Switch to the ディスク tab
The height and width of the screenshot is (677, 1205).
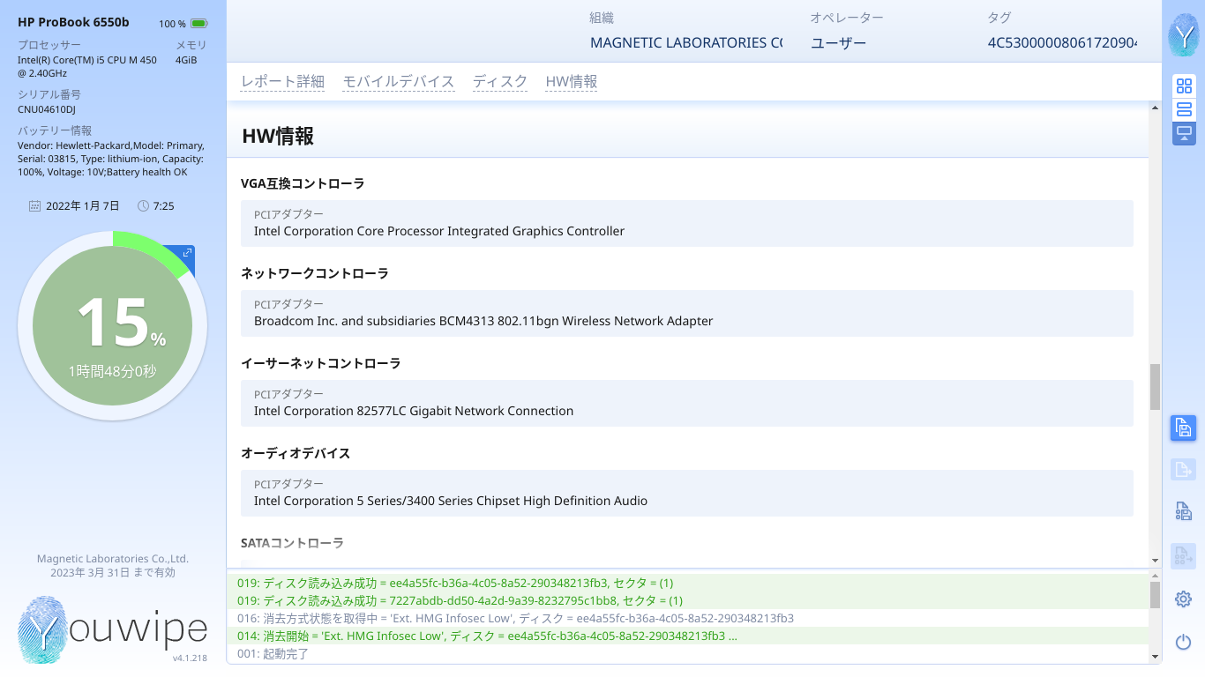(500, 82)
